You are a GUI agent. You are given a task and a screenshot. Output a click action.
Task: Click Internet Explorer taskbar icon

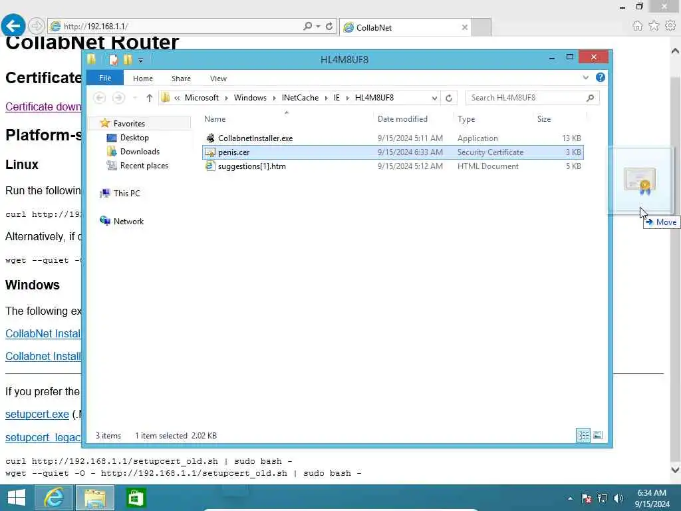53,498
